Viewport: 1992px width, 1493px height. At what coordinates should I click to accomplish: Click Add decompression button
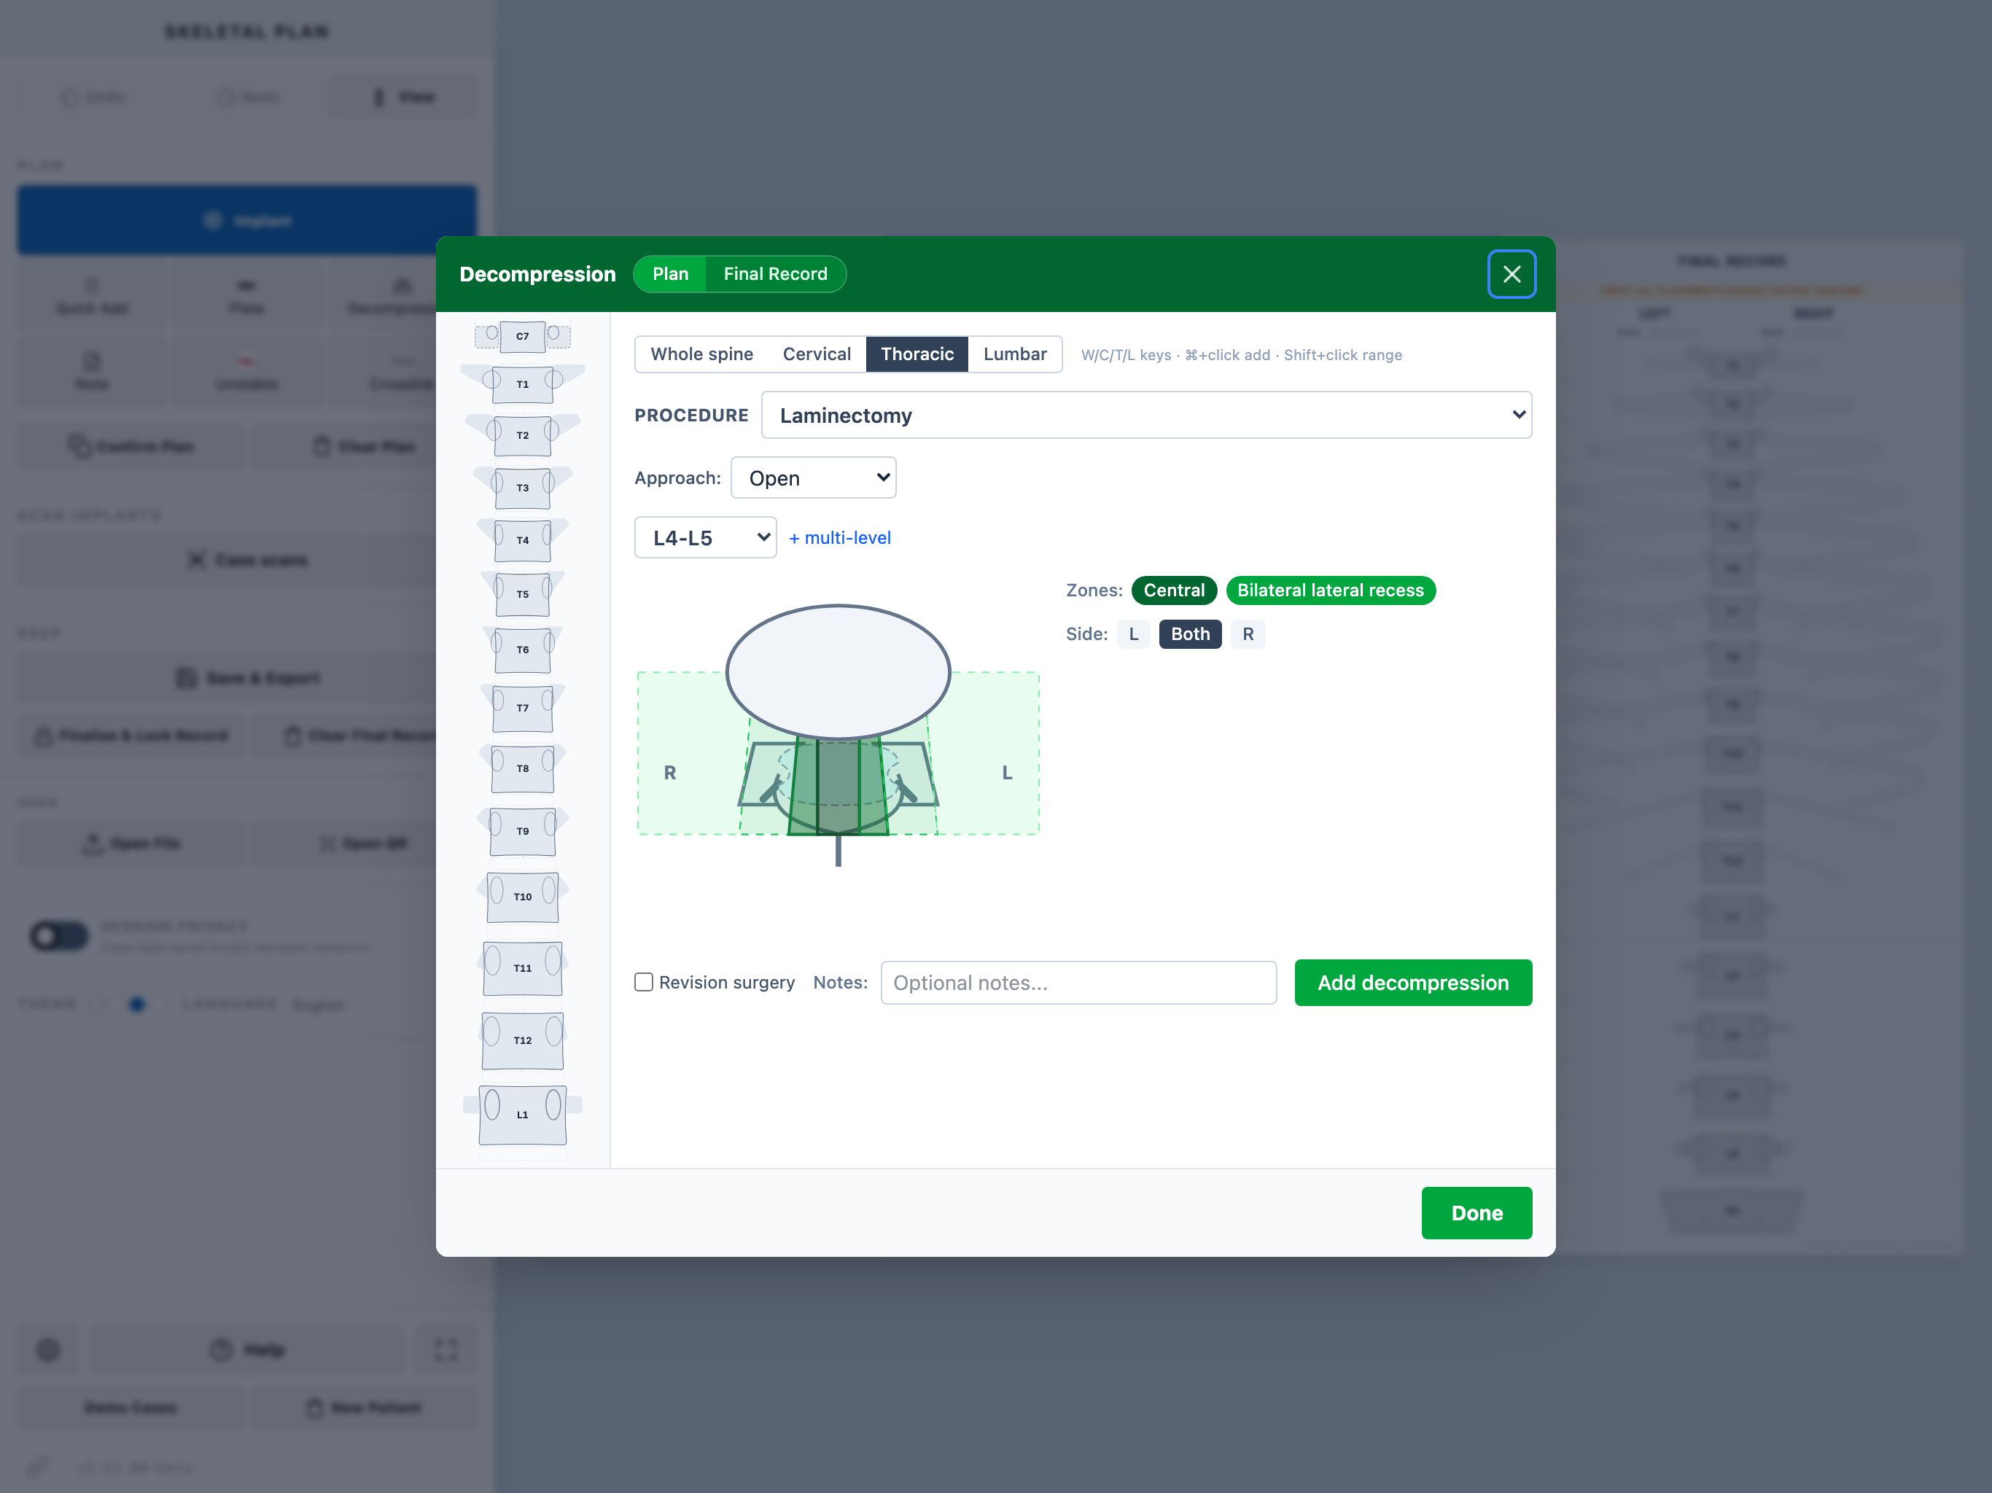pos(1413,983)
